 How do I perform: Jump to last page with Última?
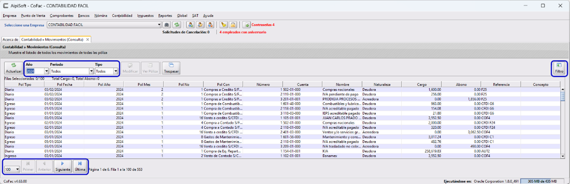[80, 166]
